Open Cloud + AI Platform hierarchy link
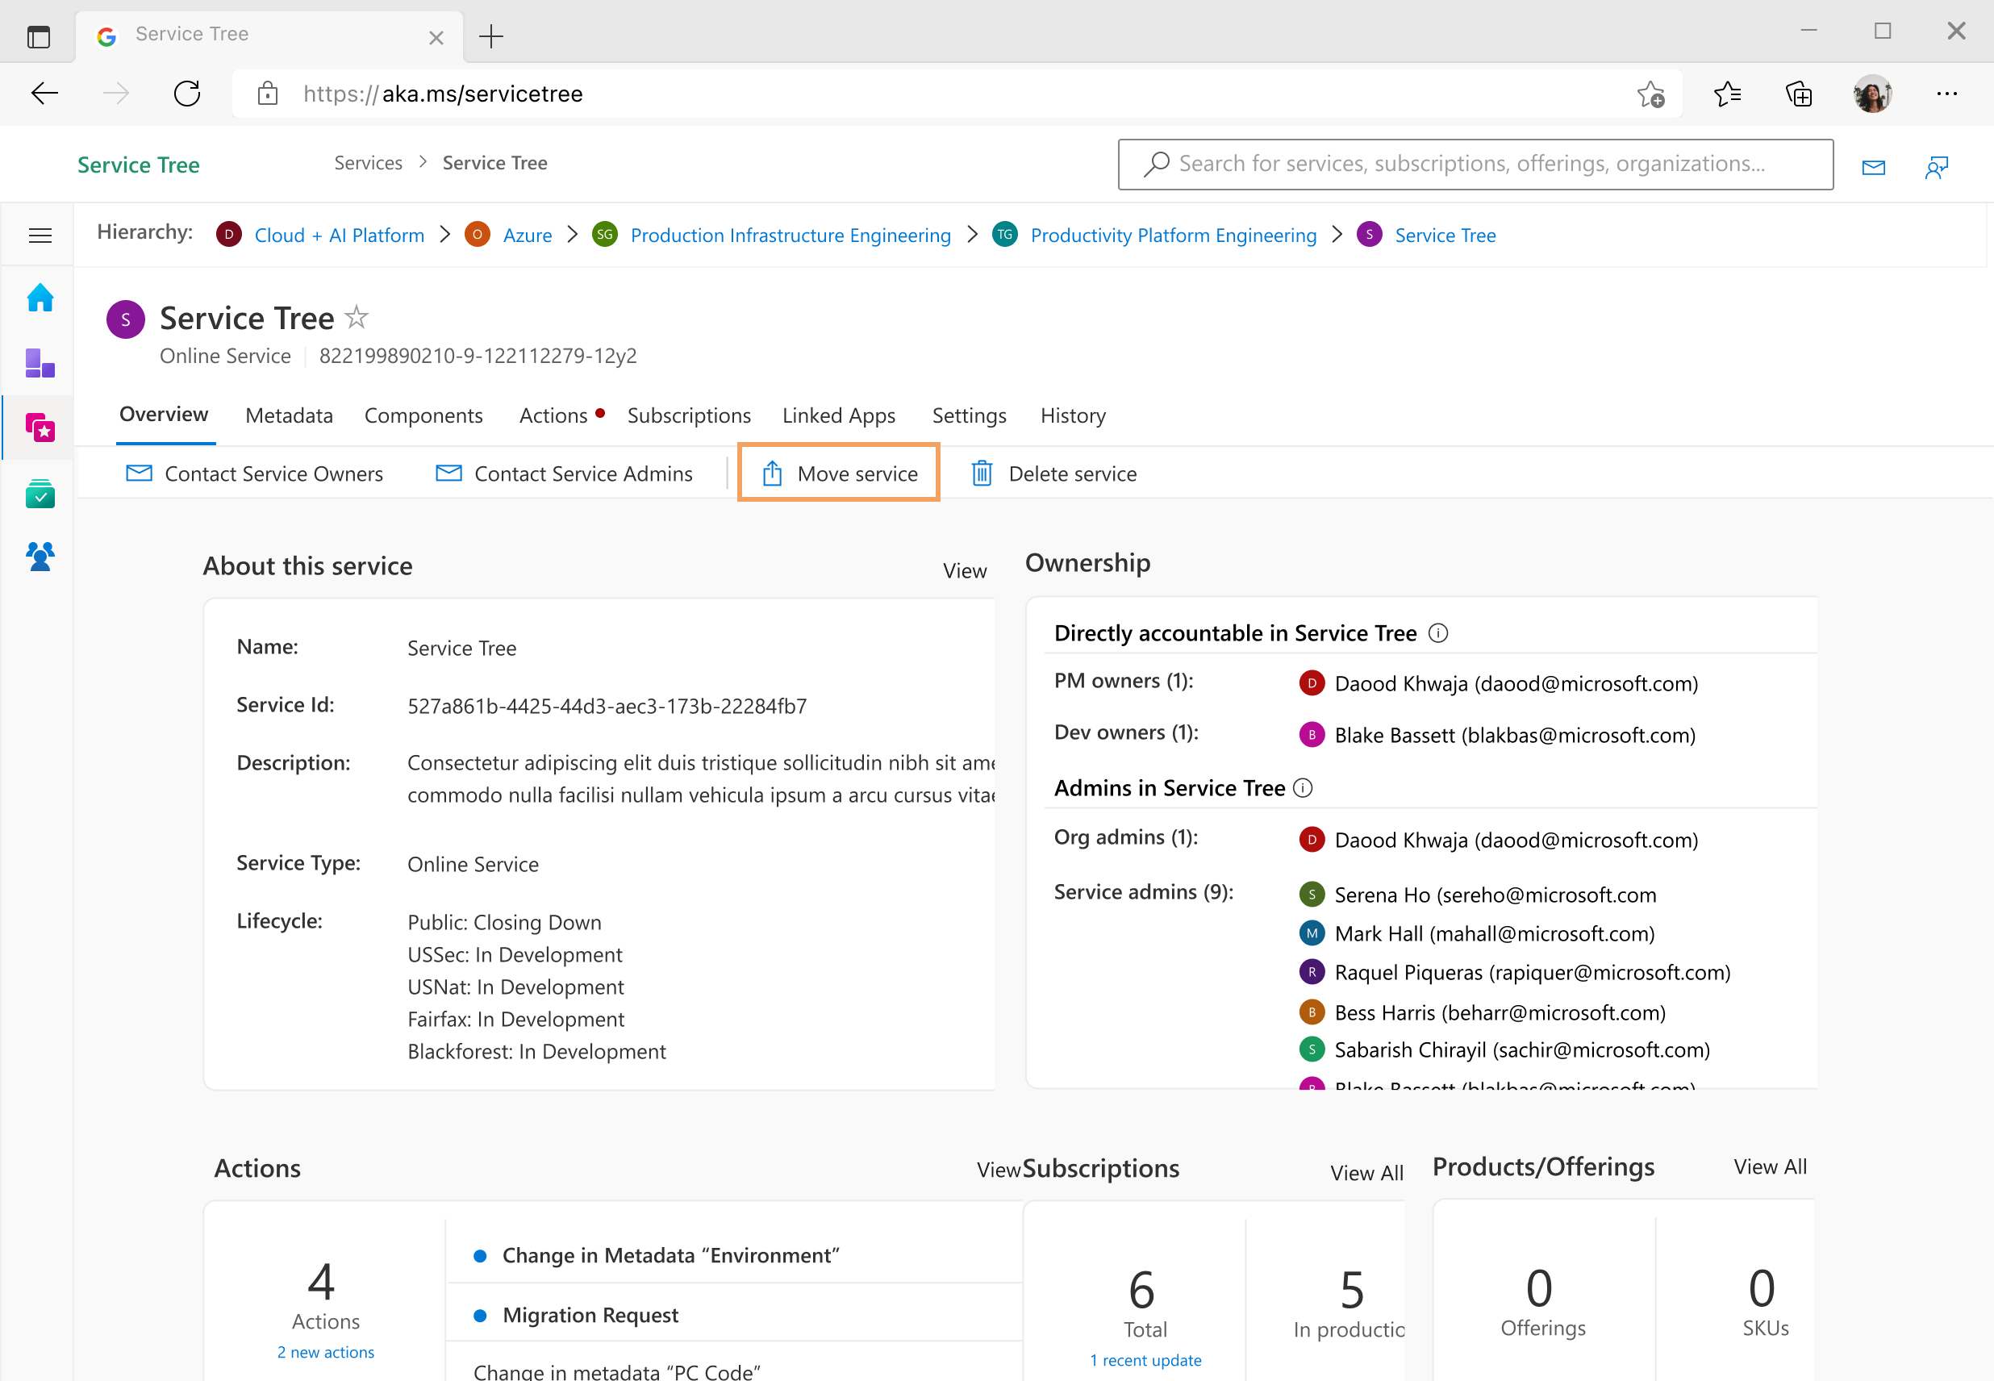The image size is (1994, 1381). pos(339,236)
